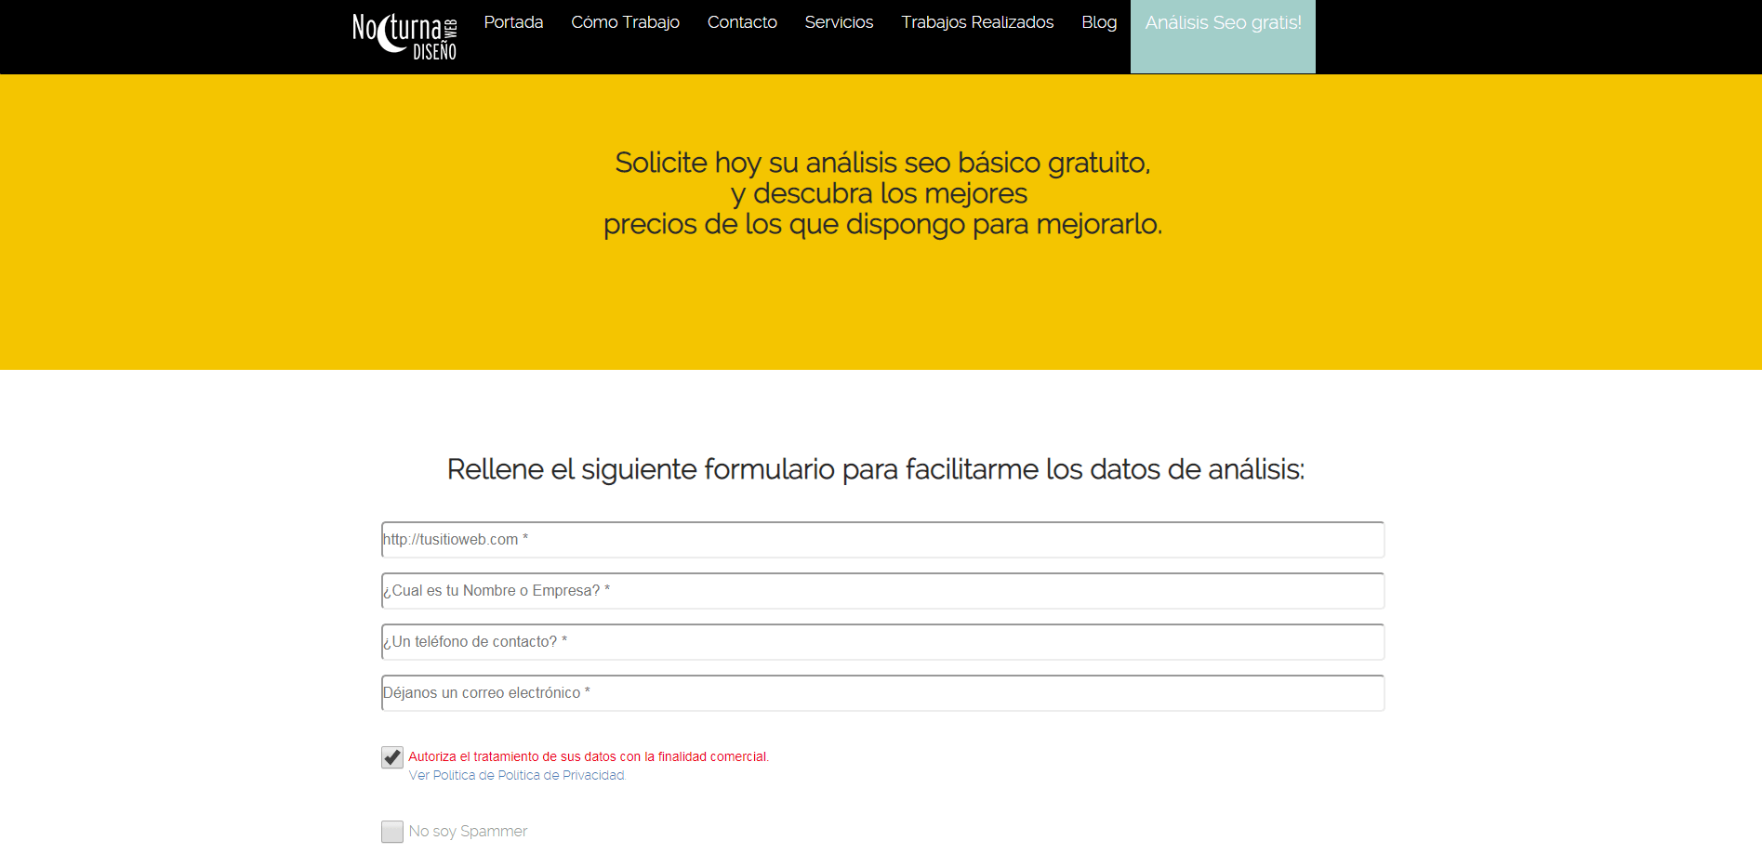Click the teléfono de contacto field
This screenshot has width=1762, height=867.
(881, 641)
